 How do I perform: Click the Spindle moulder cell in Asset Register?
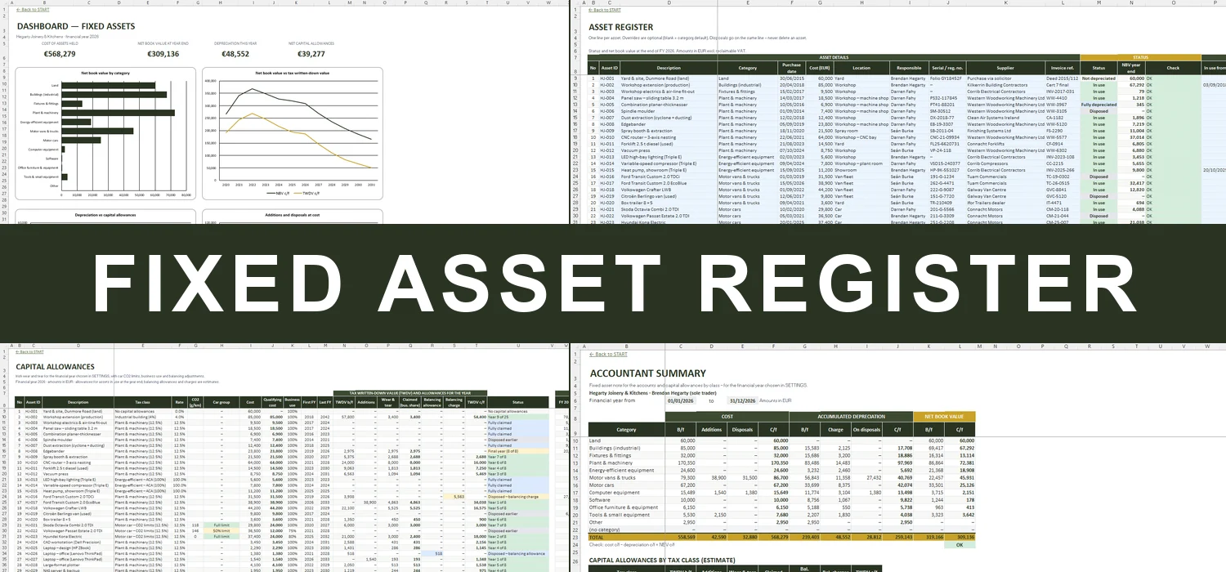coord(669,110)
